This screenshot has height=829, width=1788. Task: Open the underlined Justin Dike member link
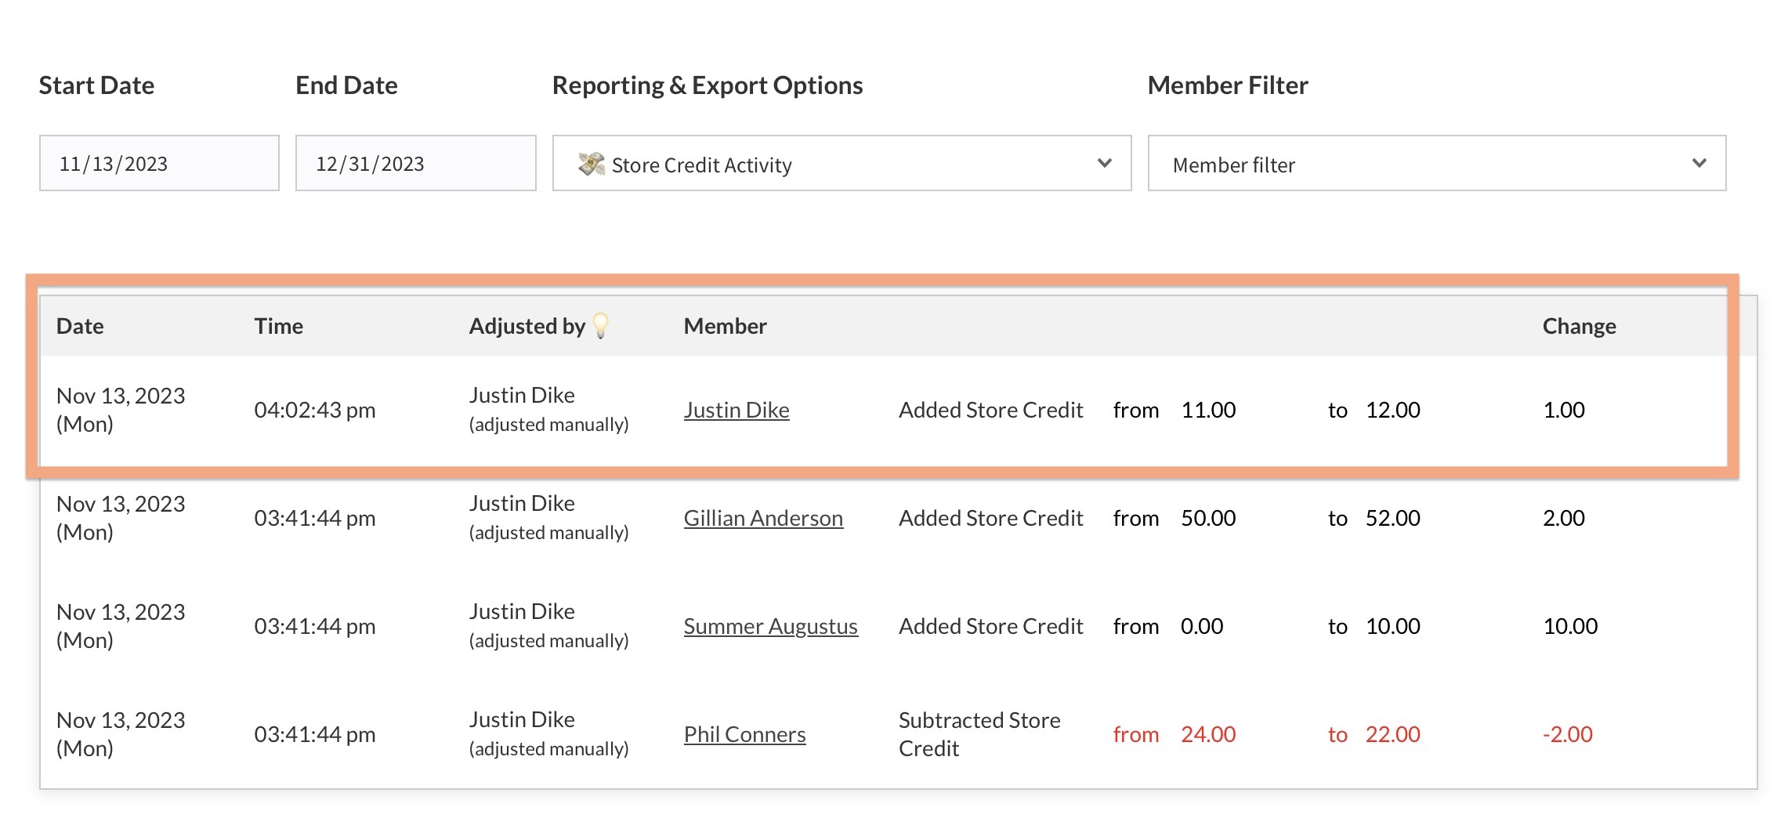tap(736, 410)
